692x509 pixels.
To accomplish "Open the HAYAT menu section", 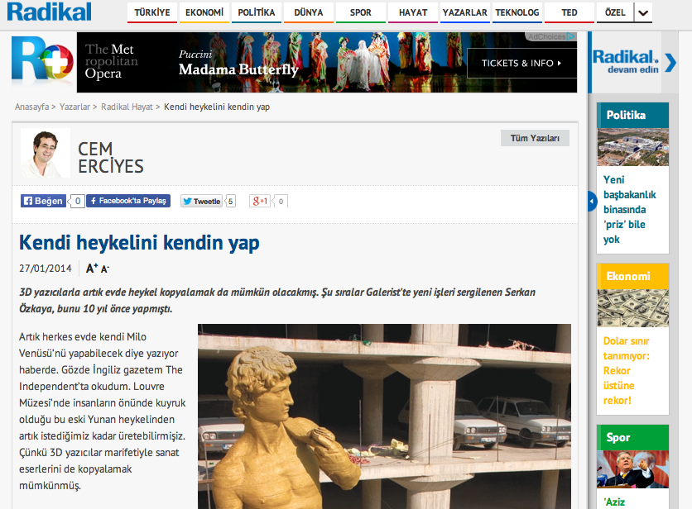I will tap(413, 12).
